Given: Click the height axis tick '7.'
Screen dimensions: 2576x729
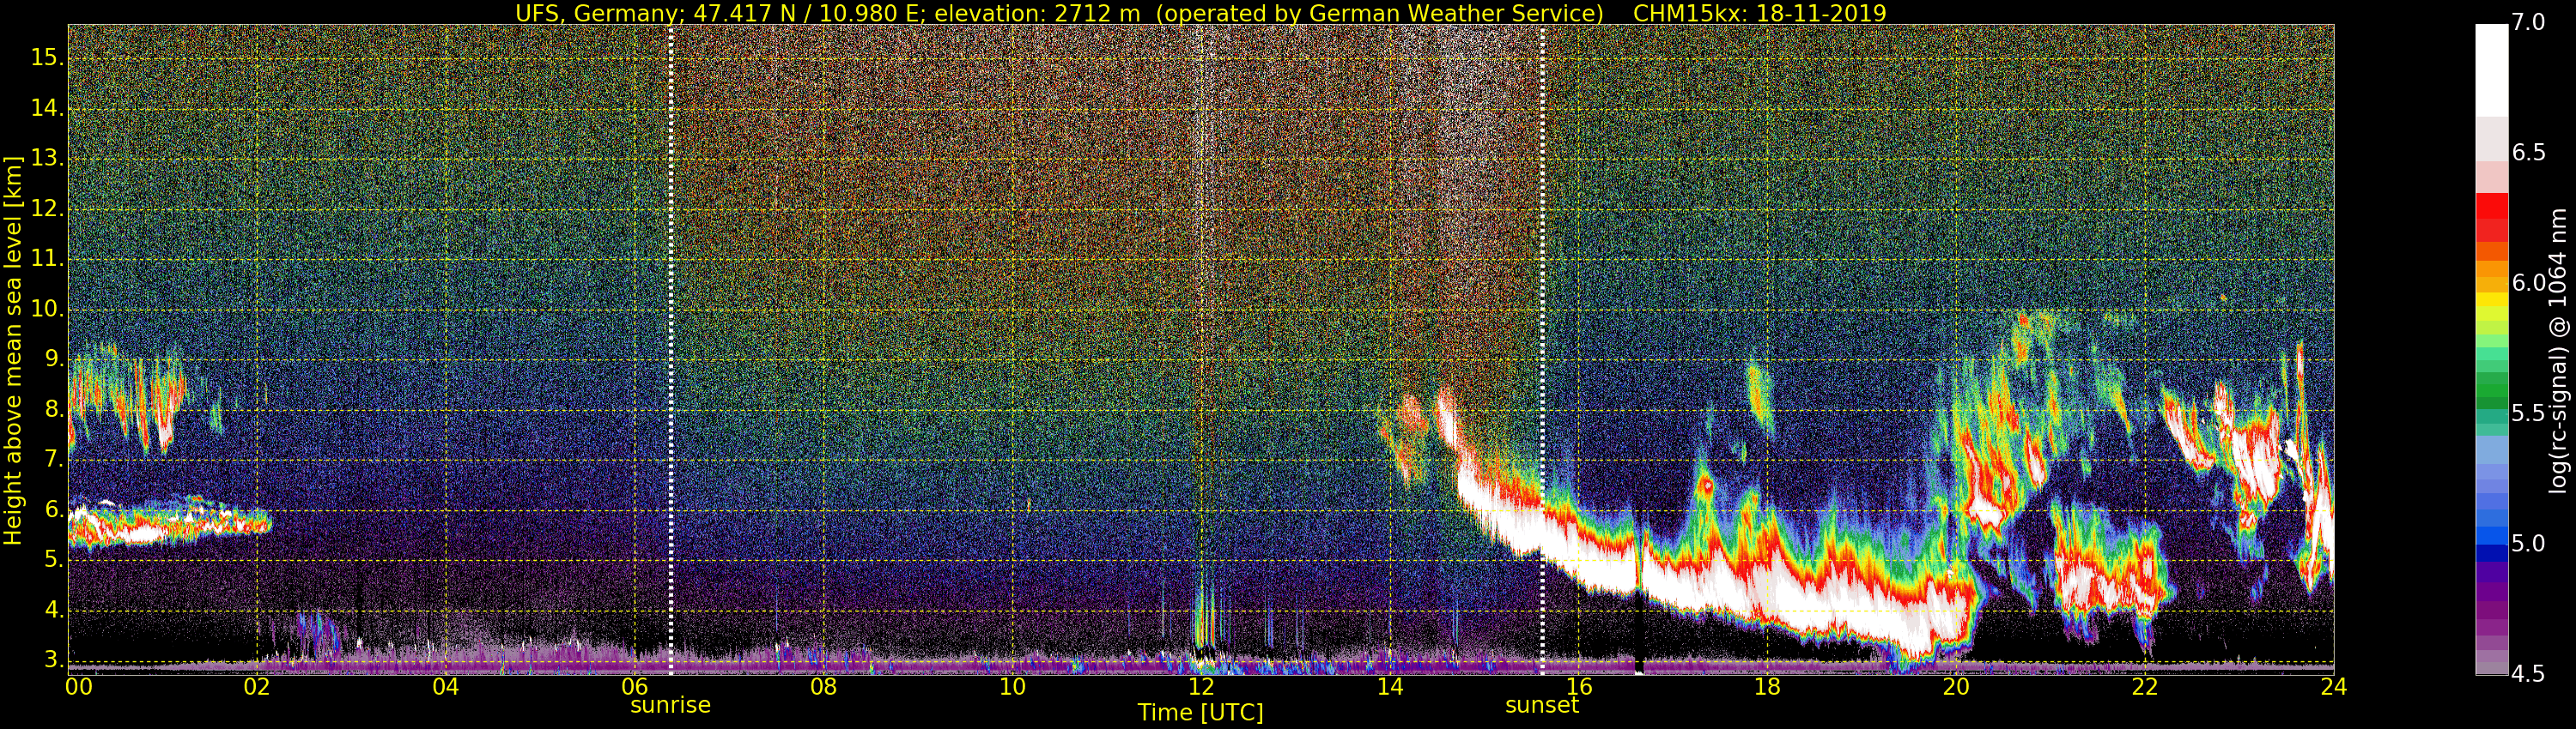Looking at the screenshot, I should (53, 460).
